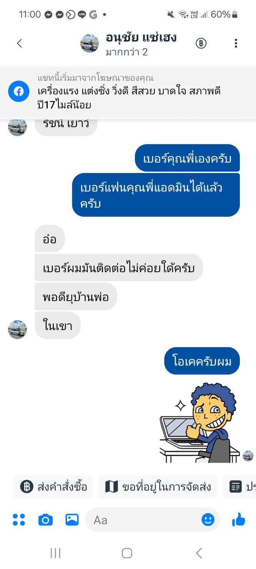Tap the partially visible third quick action chip

(x=239, y=487)
